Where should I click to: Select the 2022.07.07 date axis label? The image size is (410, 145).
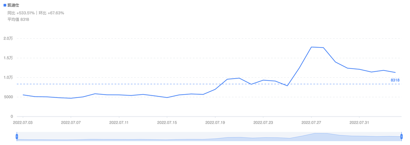tap(71, 122)
